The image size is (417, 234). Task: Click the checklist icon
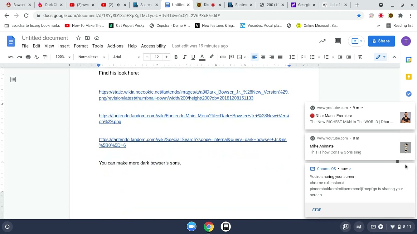click(303, 57)
